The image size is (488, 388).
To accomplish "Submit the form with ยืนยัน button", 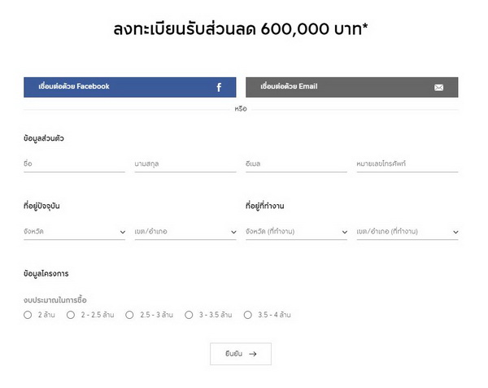I will [240, 354].
